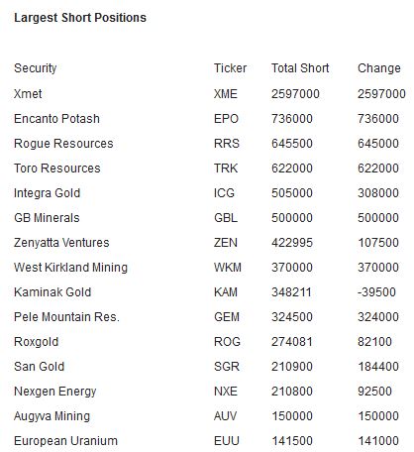Image resolution: width=414 pixels, height=452 pixels.
Task: Click the GB Minerals security name
Action: (x=47, y=218)
